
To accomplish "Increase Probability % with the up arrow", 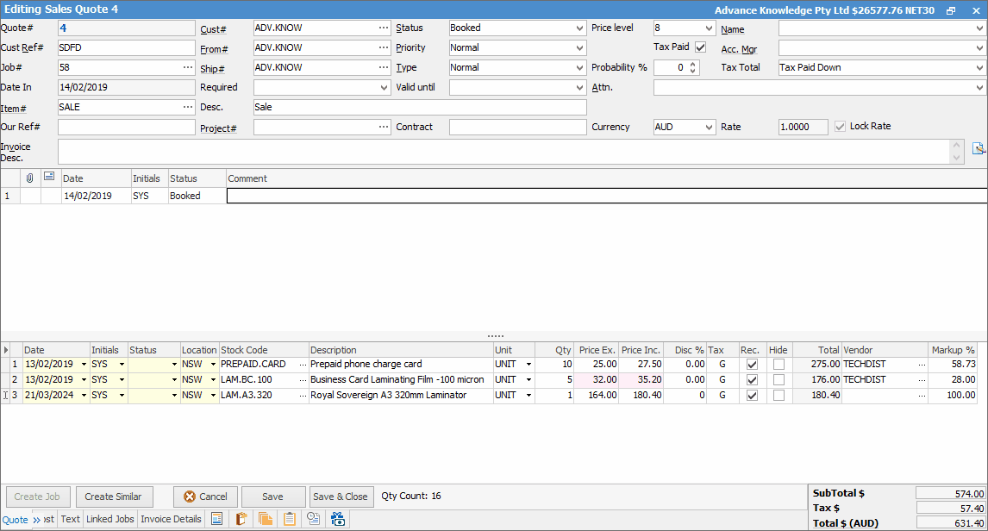I will [693, 64].
